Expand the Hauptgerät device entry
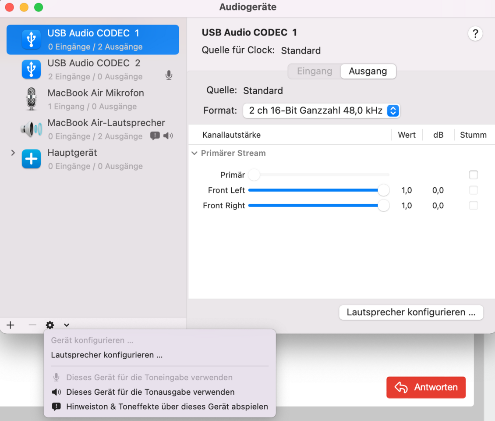The image size is (495, 421). (13, 153)
